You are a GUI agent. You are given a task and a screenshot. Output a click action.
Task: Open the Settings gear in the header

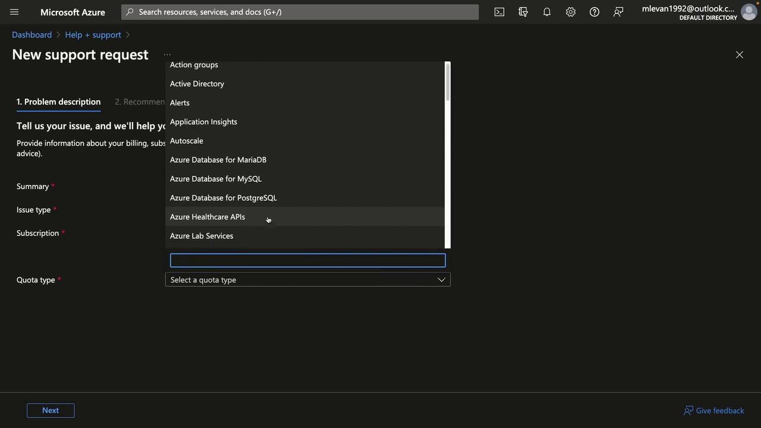tap(571, 12)
